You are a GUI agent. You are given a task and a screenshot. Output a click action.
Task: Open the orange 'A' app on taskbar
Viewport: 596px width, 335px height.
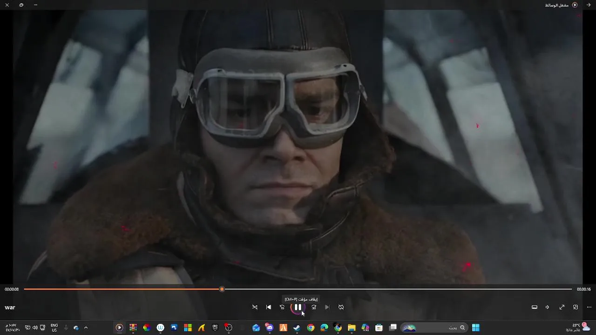pyautogui.click(x=283, y=328)
